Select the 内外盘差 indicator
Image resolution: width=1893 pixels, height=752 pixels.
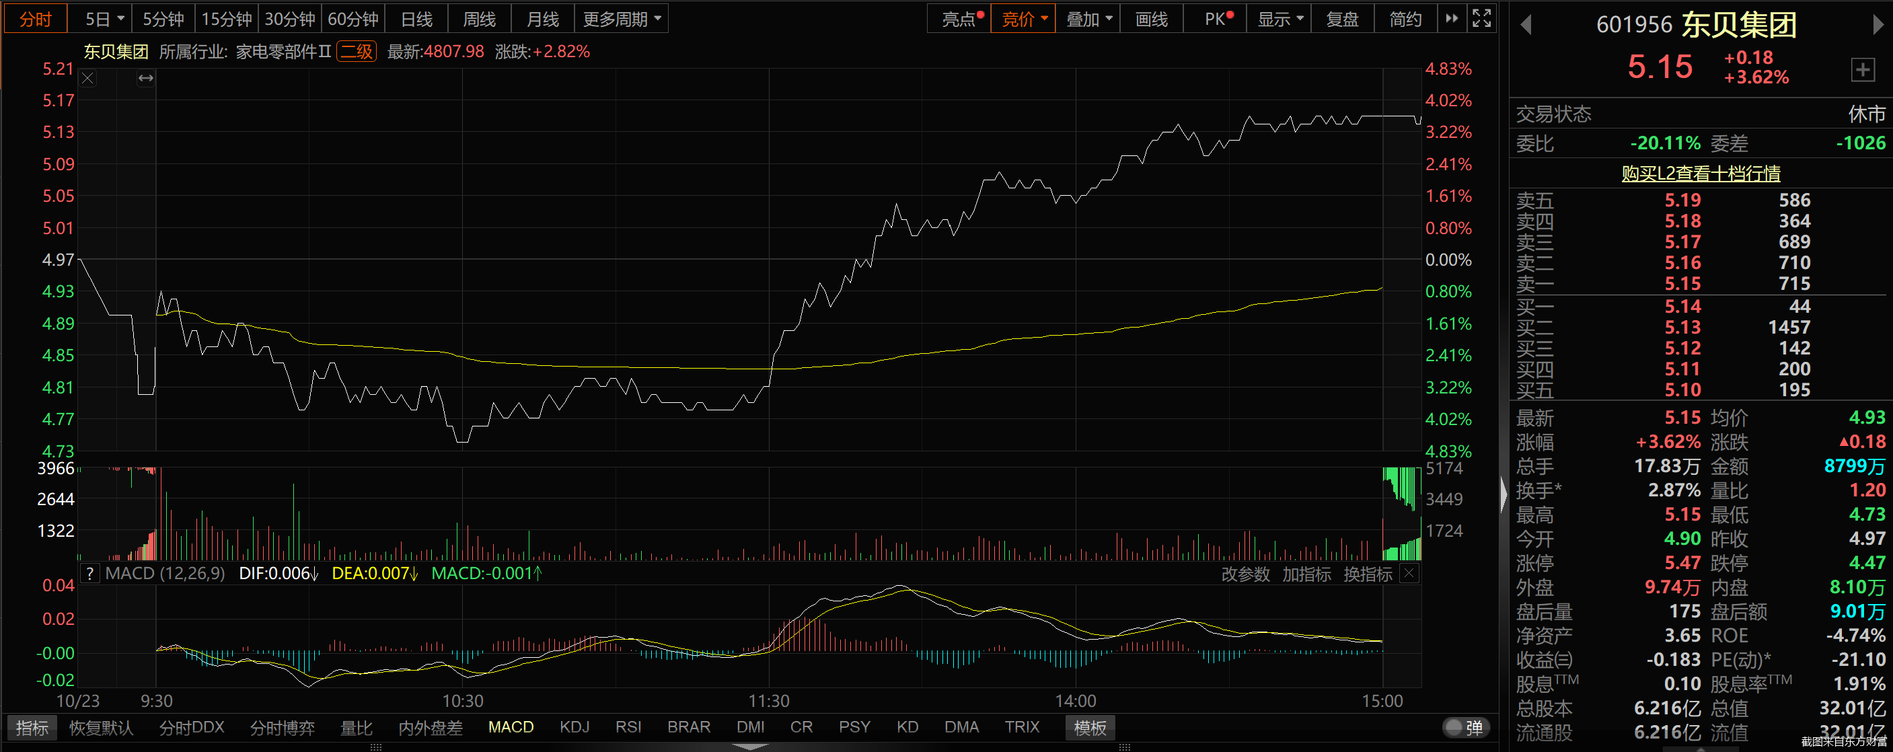pos(431,728)
